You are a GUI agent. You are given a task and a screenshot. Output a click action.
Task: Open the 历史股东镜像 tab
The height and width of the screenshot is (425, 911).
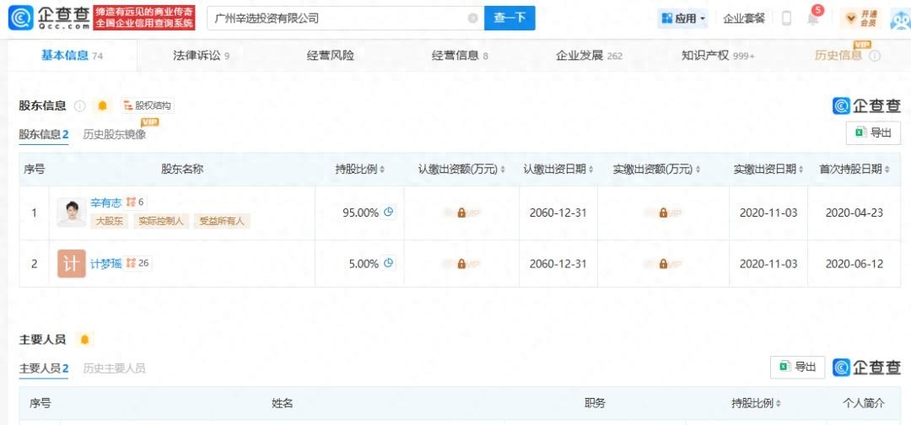[x=114, y=135]
